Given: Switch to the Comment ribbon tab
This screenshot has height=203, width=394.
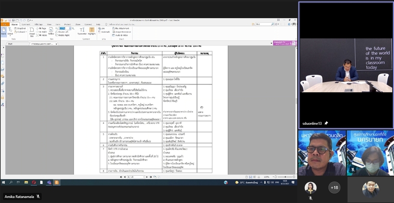Looking at the screenshot, I should (x=26, y=24).
